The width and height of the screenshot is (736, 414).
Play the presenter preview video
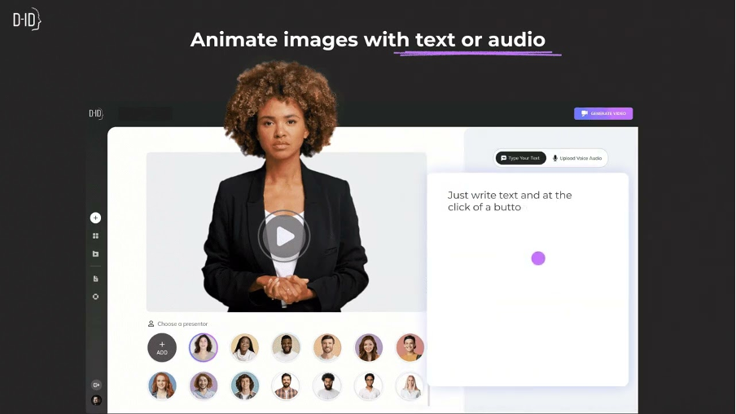[284, 236]
